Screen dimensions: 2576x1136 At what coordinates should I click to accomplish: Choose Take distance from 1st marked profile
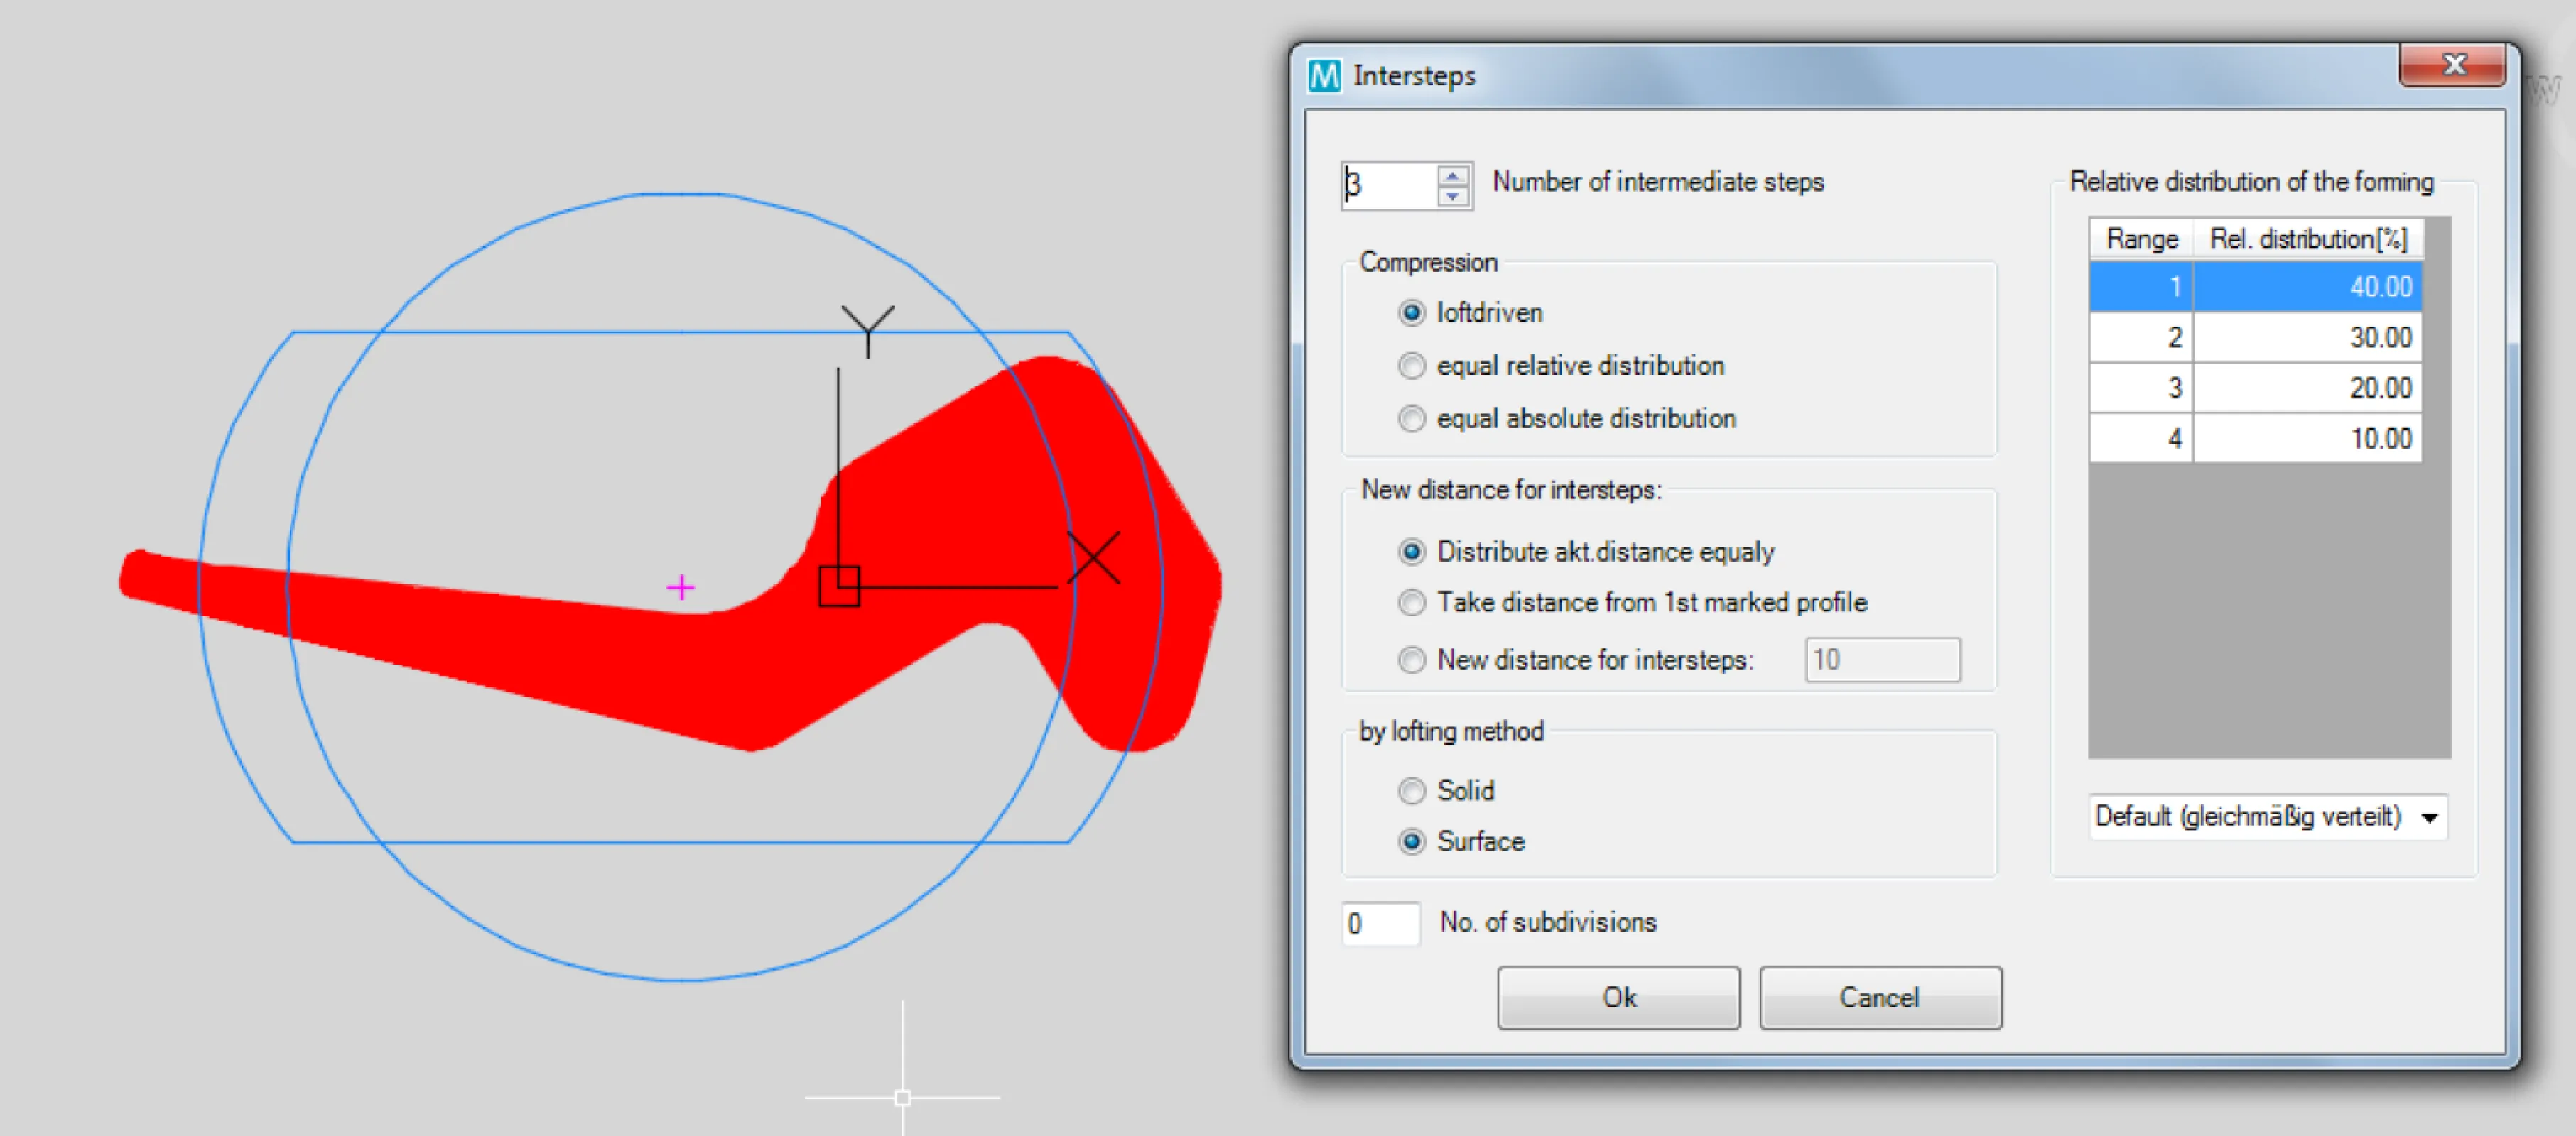tap(1411, 603)
